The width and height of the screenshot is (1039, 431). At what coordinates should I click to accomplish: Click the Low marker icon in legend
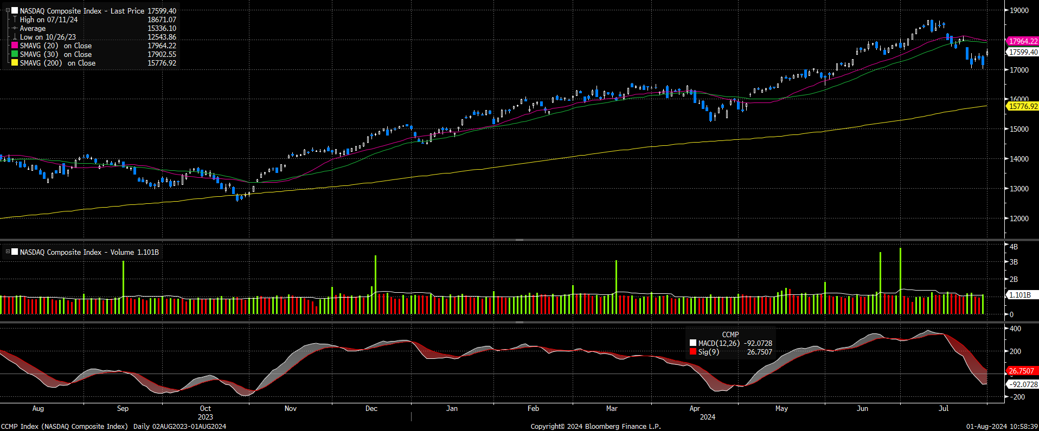(15, 37)
